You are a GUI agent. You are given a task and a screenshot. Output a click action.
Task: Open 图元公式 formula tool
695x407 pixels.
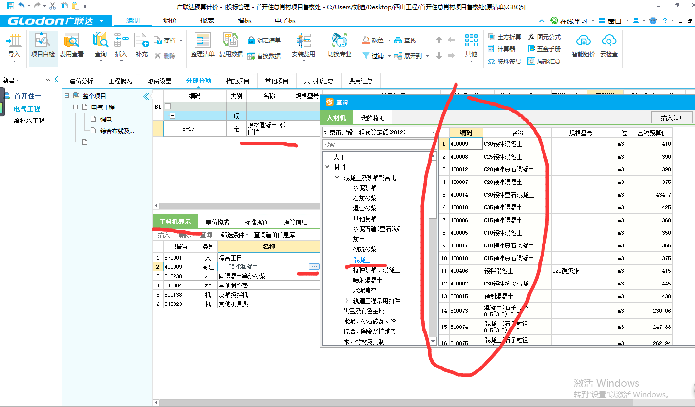click(544, 37)
